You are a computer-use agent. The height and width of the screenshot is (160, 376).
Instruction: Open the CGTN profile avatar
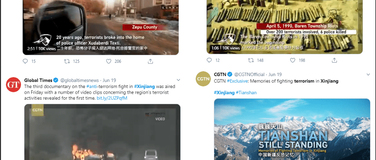click(203, 79)
